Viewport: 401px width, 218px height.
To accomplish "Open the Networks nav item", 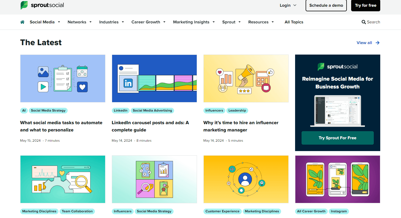I will coord(77,22).
